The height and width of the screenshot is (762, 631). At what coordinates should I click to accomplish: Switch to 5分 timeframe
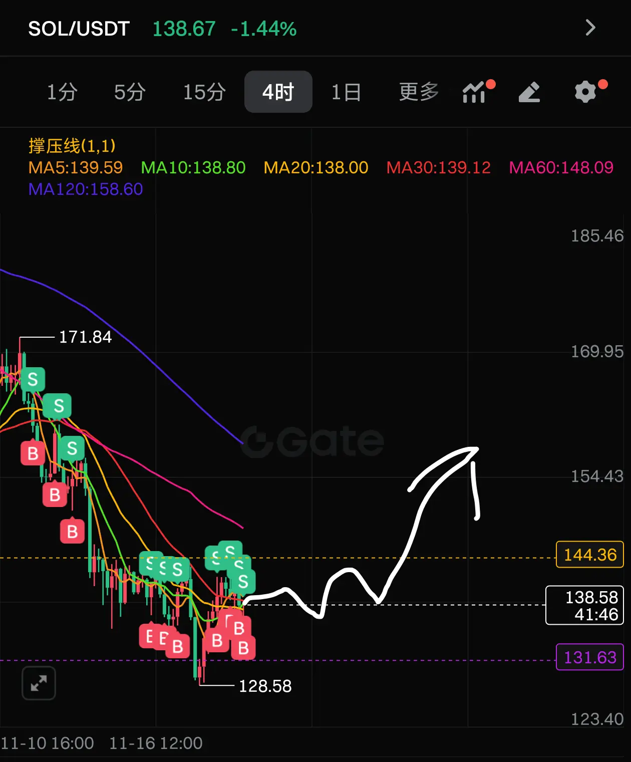click(130, 92)
